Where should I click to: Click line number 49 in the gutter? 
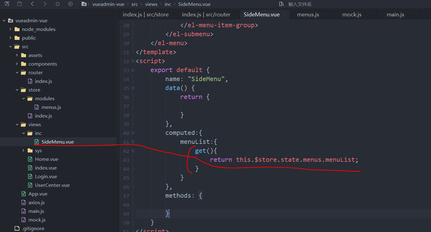pos(126,214)
